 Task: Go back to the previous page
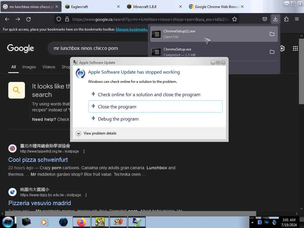click(x=7, y=19)
